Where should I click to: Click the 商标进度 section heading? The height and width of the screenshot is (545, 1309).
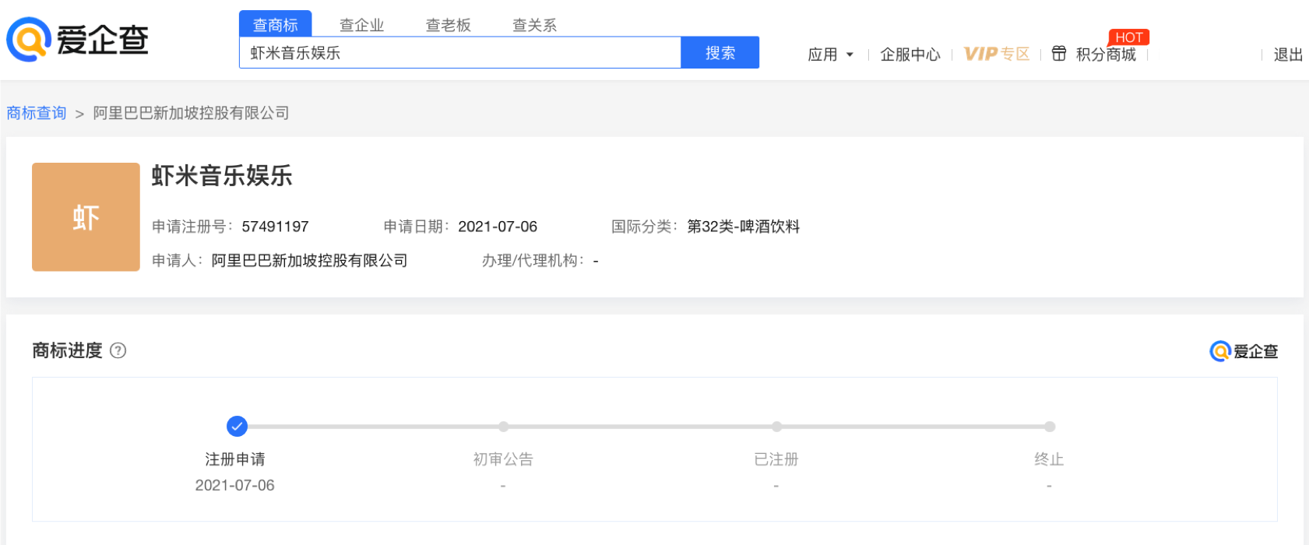coord(67,350)
